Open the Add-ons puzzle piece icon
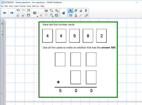This screenshot has width=142, height=105. point(64,13)
